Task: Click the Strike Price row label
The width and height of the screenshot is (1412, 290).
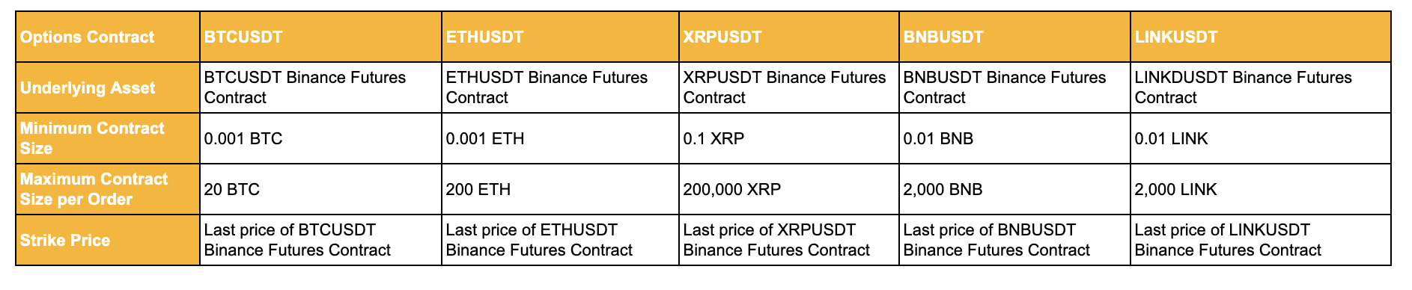Action: pos(108,240)
